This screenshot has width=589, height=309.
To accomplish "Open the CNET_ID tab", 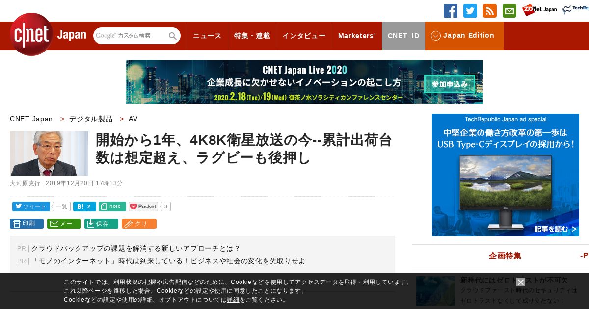I will click(x=403, y=36).
